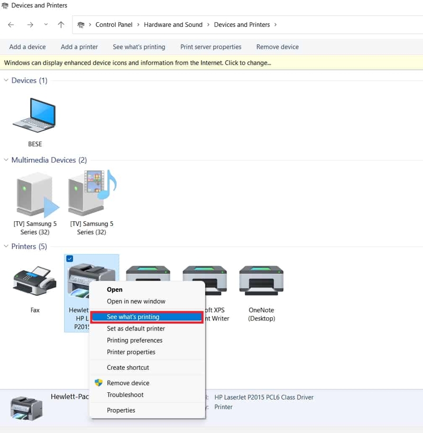
Task: Click the shield icon beside Remove device
Action: point(98,383)
